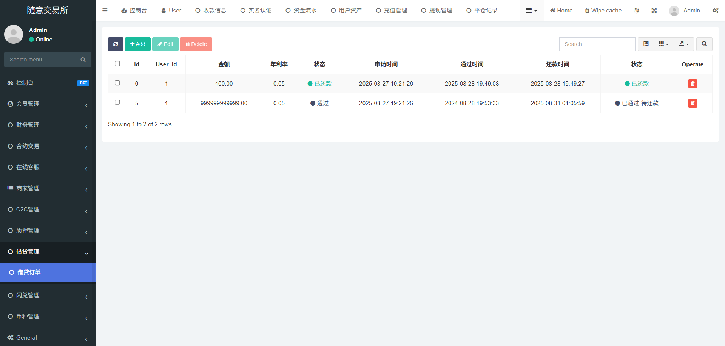This screenshot has width=725, height=346.
Task: Check the select-all rows checkbox
Action: click(117, 64)
